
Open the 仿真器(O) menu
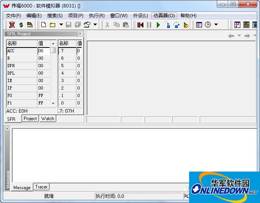[164, 16]
